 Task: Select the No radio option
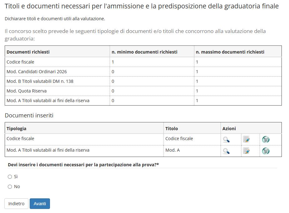(x=10, y=187)
